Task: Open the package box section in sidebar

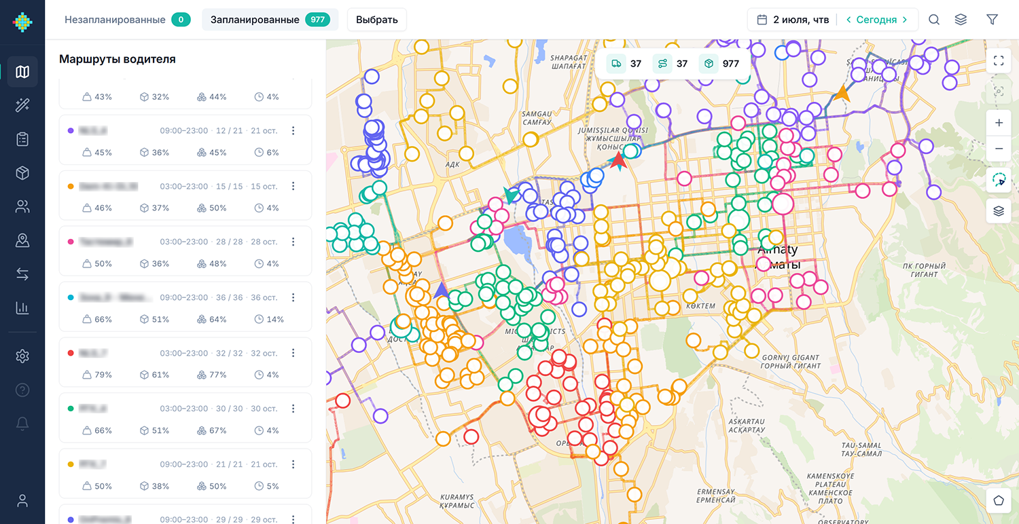Action: tap(22, 173)
